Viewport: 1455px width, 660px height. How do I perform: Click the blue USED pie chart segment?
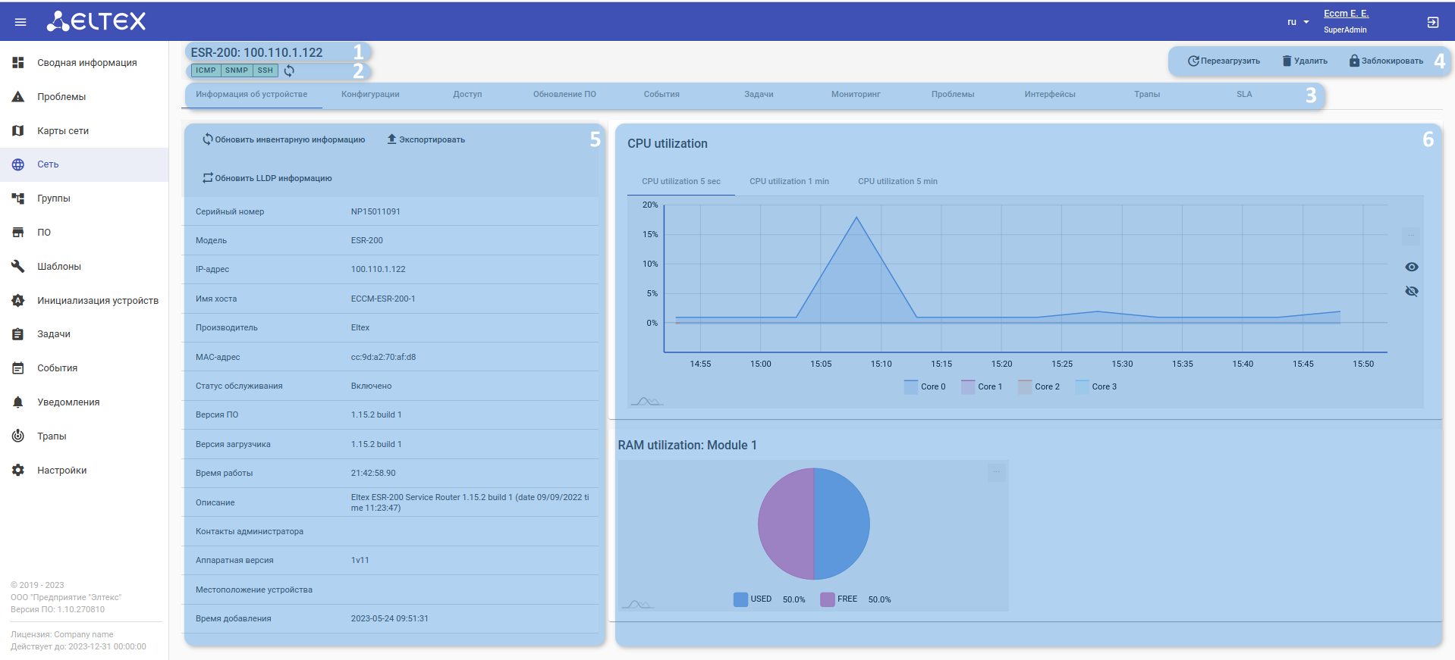(842, 524)
